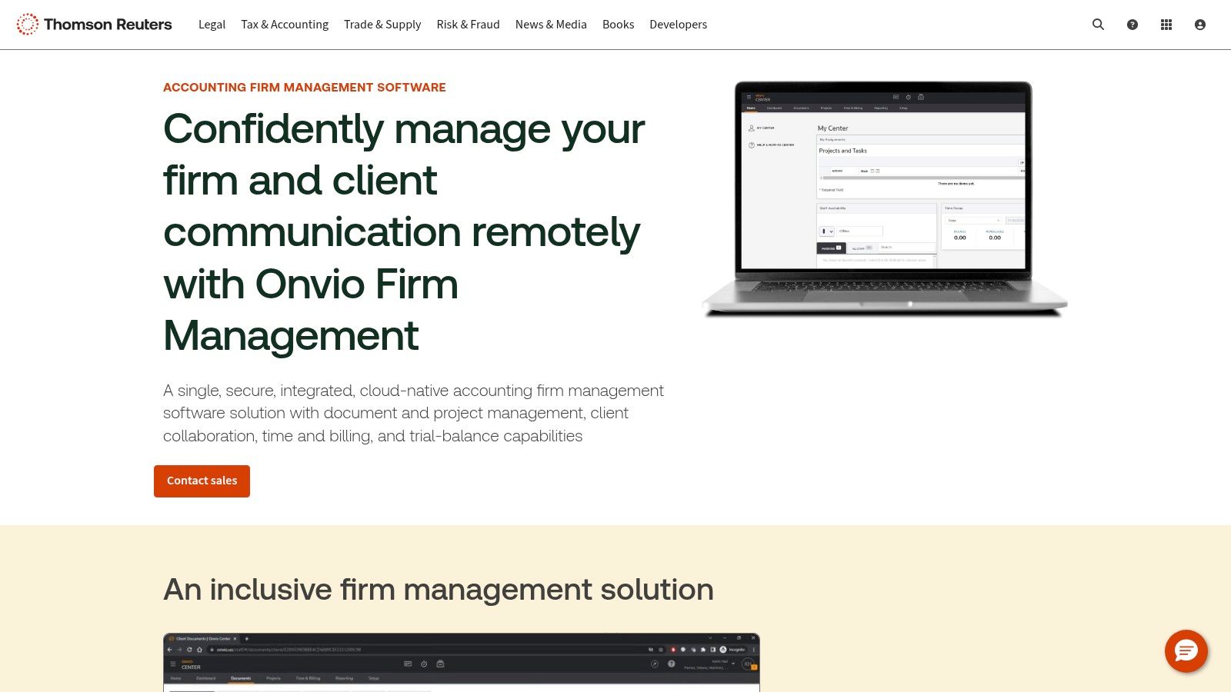The image size is (1231, 692).
Task: Expand the Trade & Supply menu
Action: pos(382,25)
